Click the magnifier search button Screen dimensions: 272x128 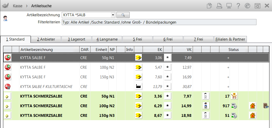[x=123, y=15]
